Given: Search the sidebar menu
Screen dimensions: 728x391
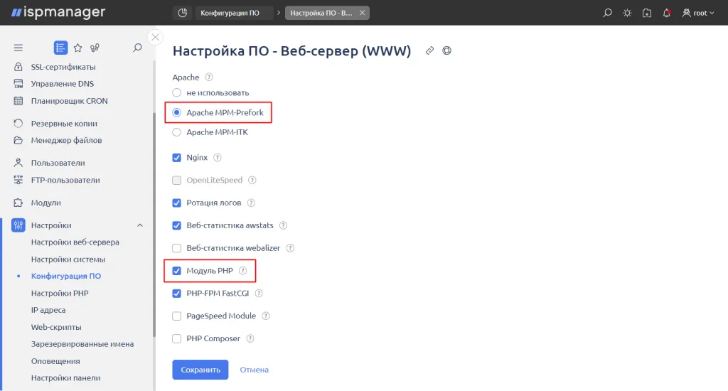Looking at the screenshot, I should coord(137,48).
